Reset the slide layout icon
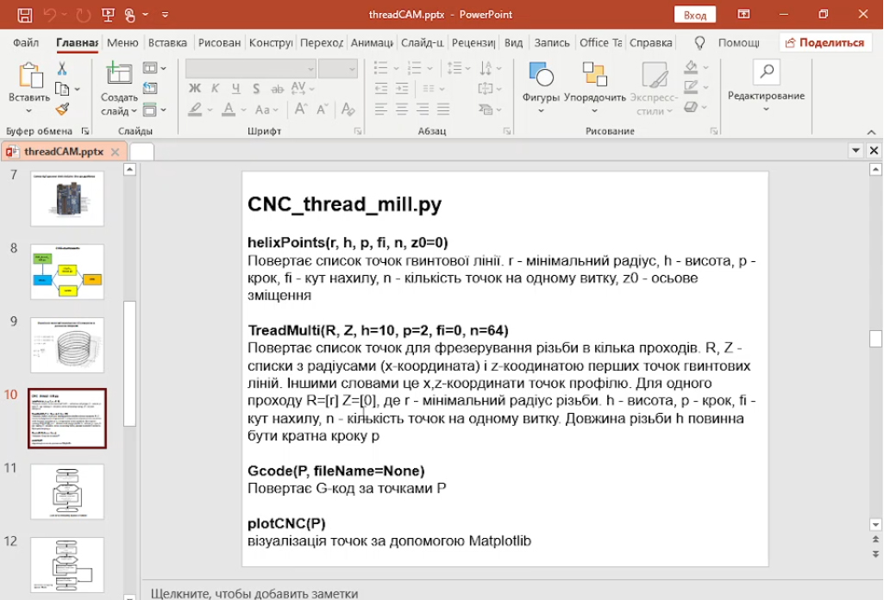 click(151, 88)
